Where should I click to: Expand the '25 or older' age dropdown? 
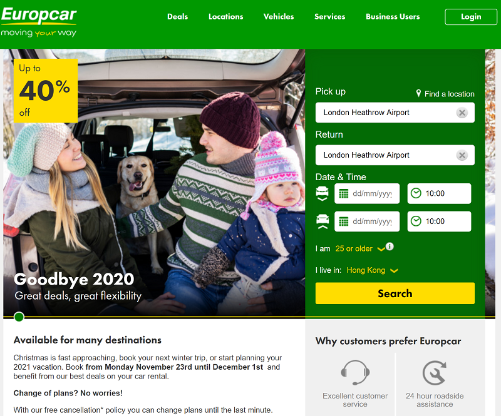pos(359,249)
